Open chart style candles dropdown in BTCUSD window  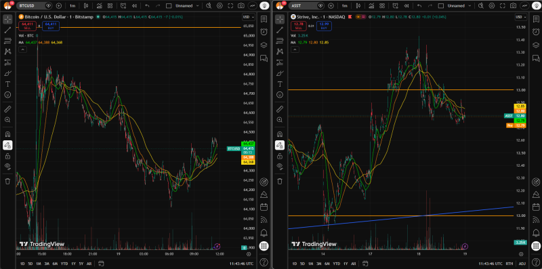click(x=87, y=6)
